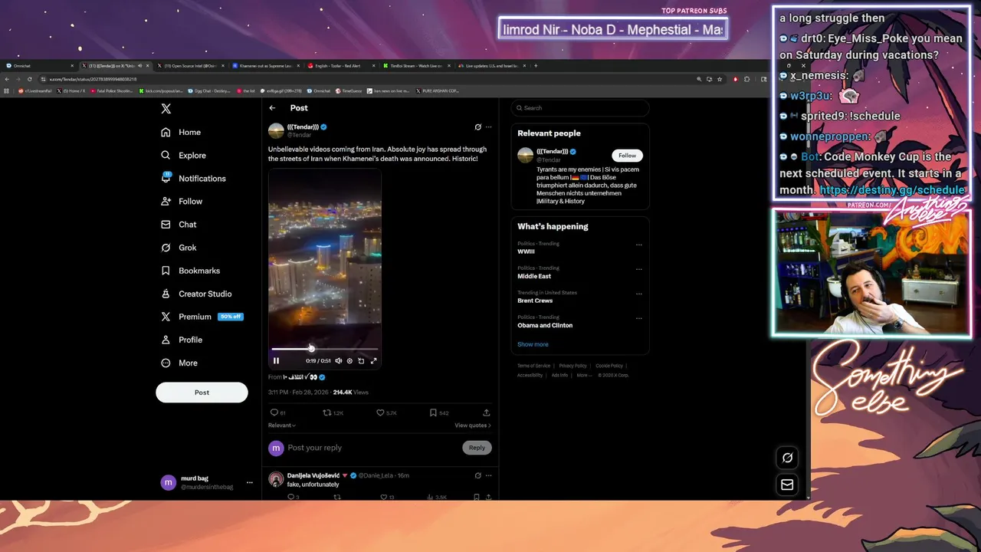The image size is (981, 552).
Task: Open options dots for WWIII trend
Action: point(639,245)
